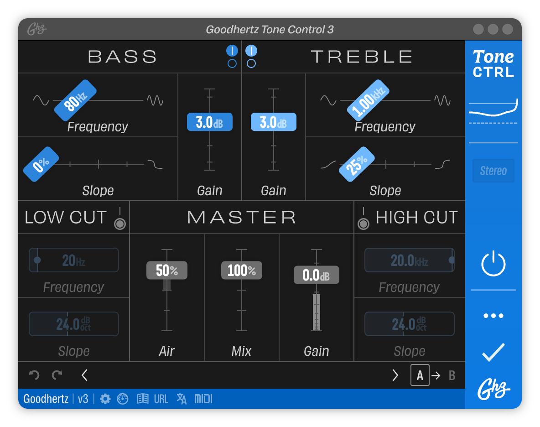Click the Mix label
Image resolution: width=540 pixels, height=427 pixels.
pos(241,351)
